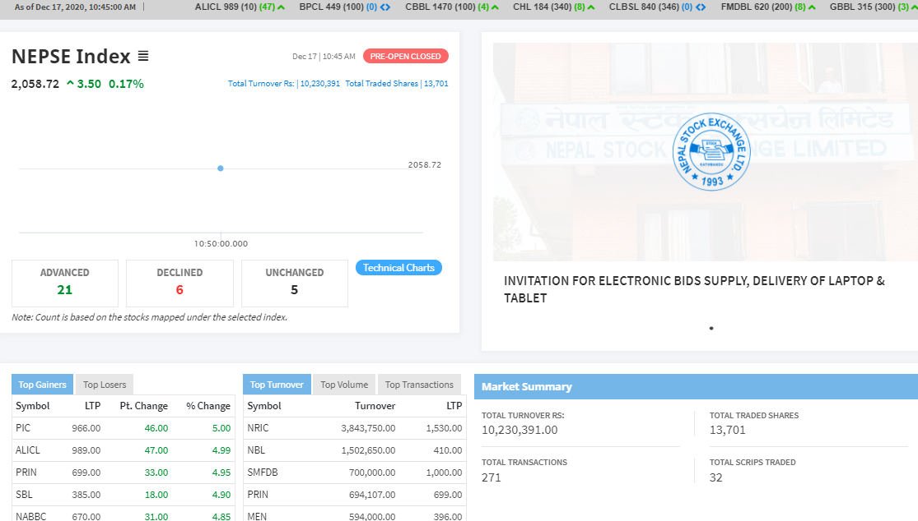This screenshot has height=521, width=918.
Task: Click the NRIC turnover 3,843,750.00
Action: 368,428
